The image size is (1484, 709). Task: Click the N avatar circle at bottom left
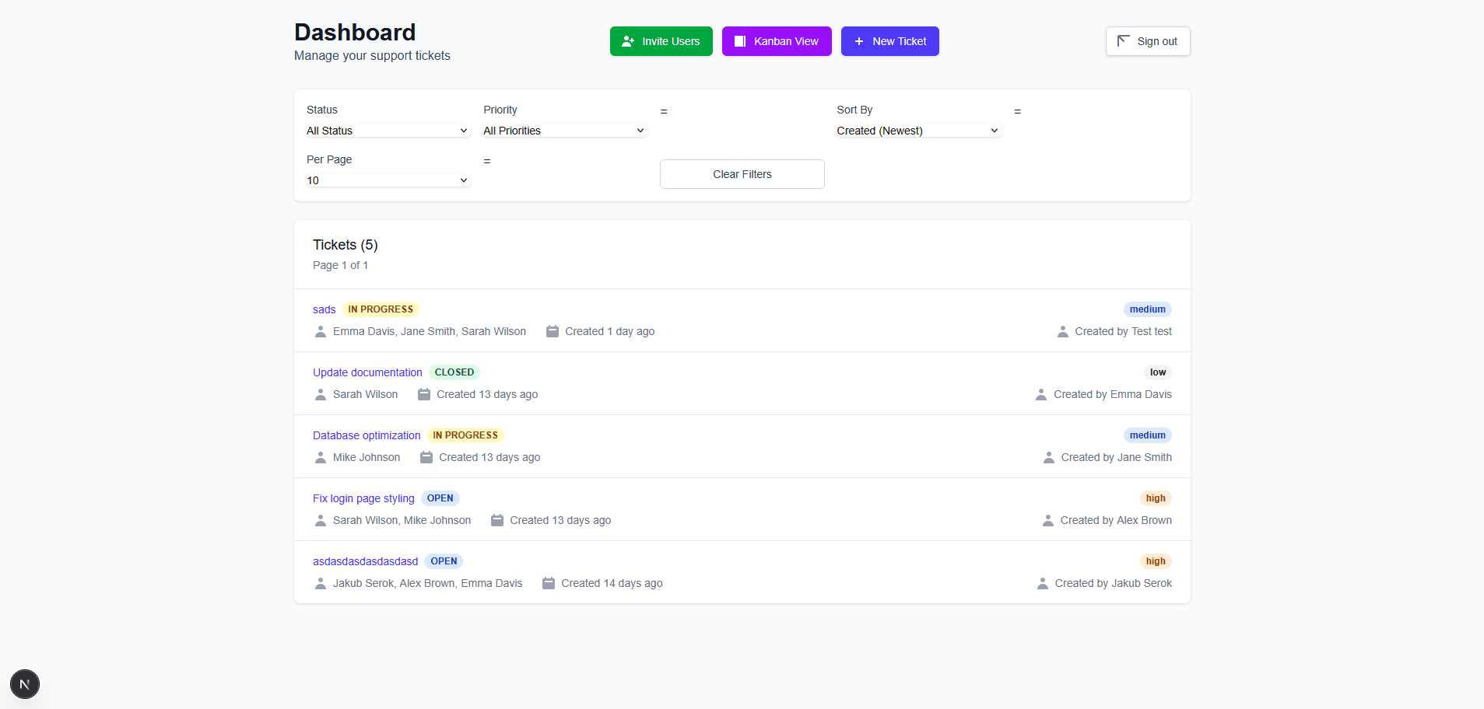tap(24, 684)
